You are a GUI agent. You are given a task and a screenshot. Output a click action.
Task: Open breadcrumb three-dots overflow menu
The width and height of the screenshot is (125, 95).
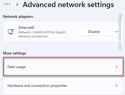tap(7, 4)
